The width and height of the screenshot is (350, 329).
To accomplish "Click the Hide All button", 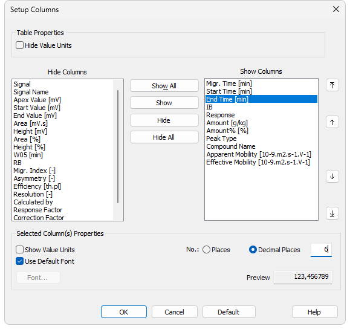I will 164,137.
